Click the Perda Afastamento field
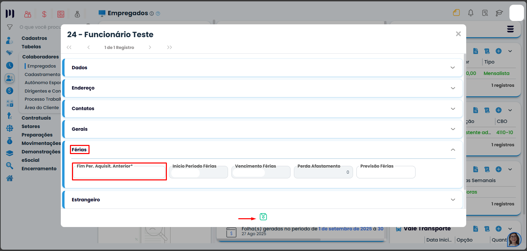This screenshot has height=251, width=527. (x=323, y=172)
